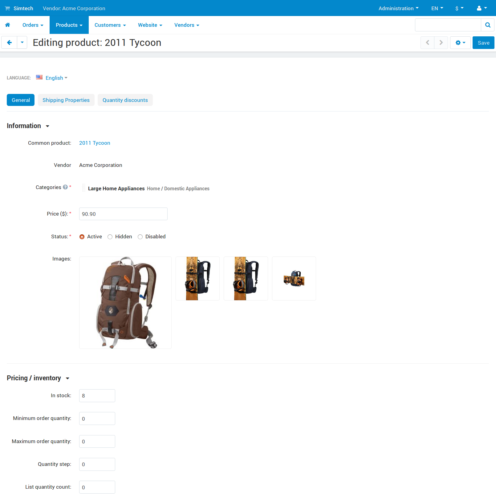The image size is (496, 497).
Task: Open dropdown next to back arrow
Action: 22,42
